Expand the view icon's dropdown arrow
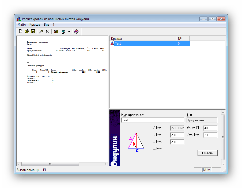The height and width of the screenshot is (188, 242). click(x=69, y=32)
